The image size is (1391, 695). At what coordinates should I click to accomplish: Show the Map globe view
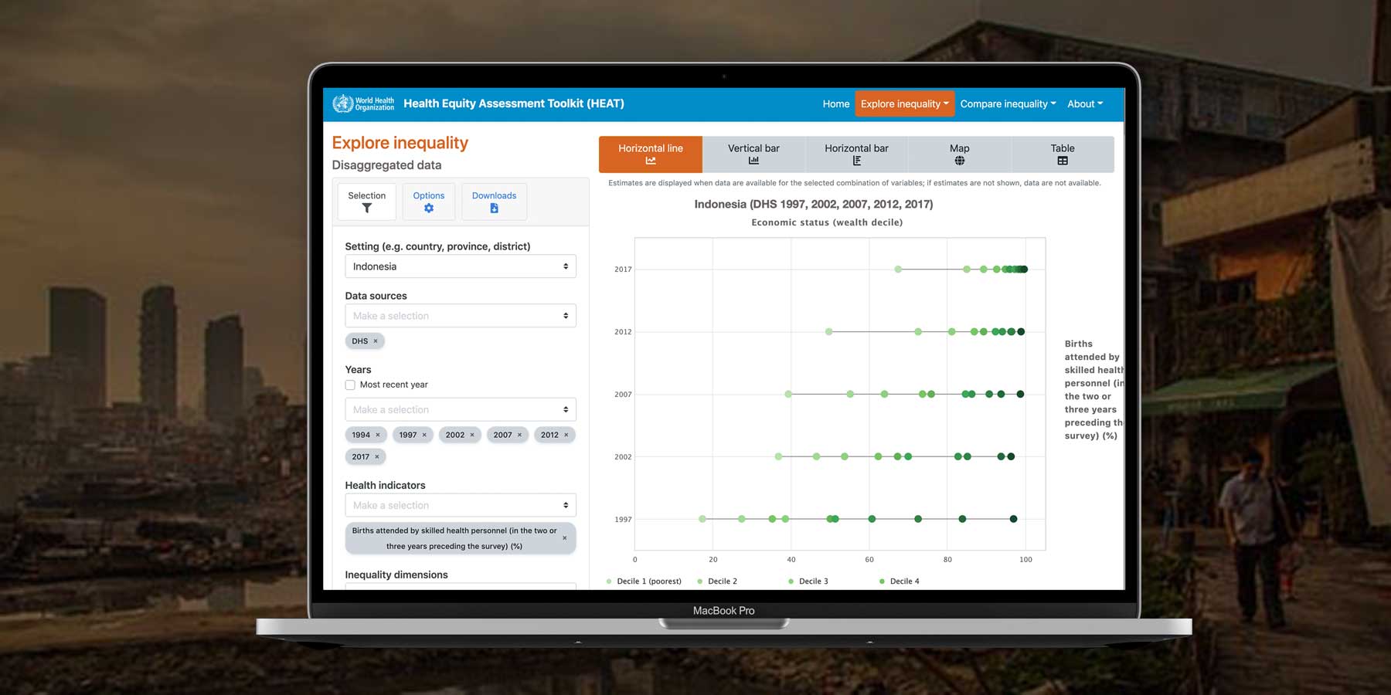pyautogui.click(x=959, y=154)
